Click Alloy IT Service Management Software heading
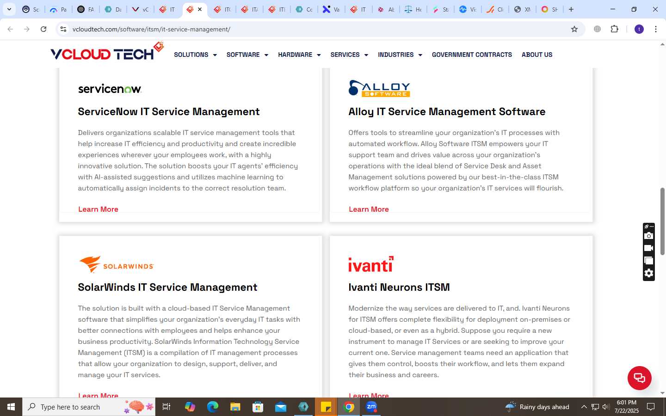The height and width of the screenshot is (416, 666). tap(447, 112)
